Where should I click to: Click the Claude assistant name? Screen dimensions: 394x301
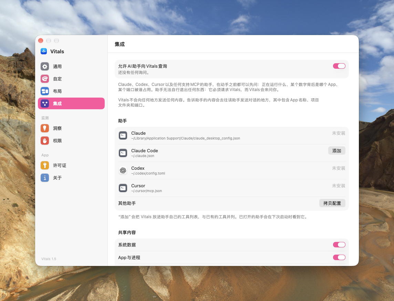138,133
